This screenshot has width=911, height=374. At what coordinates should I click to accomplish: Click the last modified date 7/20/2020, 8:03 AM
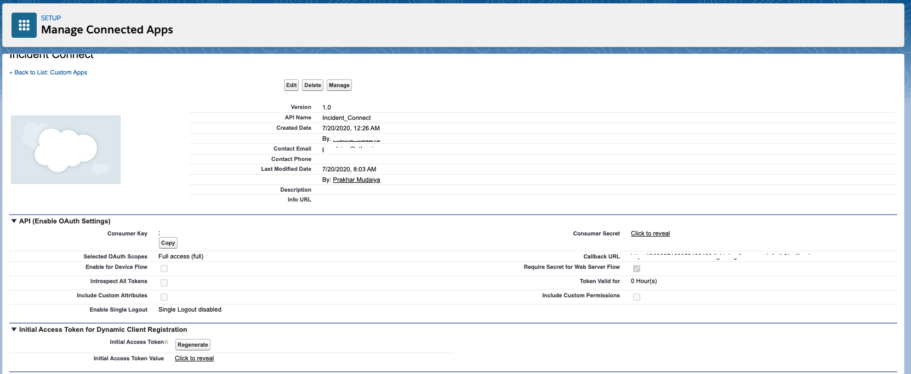(x=349, y=169)
